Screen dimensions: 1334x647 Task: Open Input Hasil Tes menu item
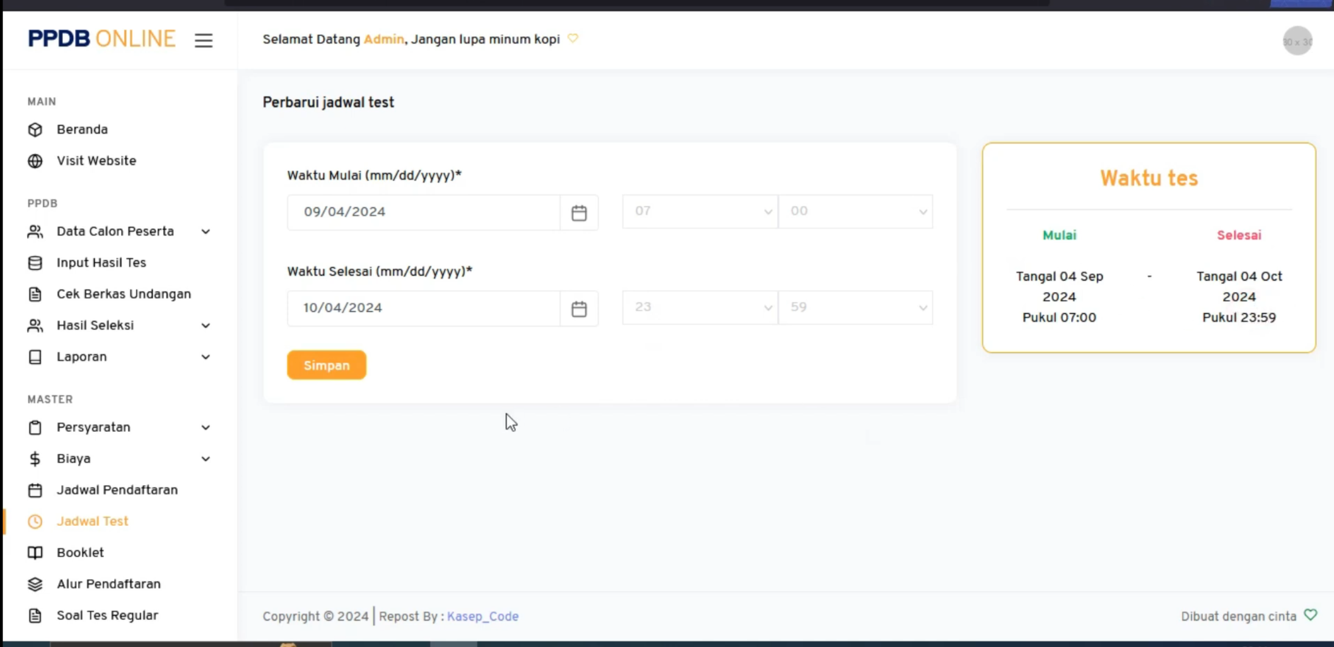point(101,263)
